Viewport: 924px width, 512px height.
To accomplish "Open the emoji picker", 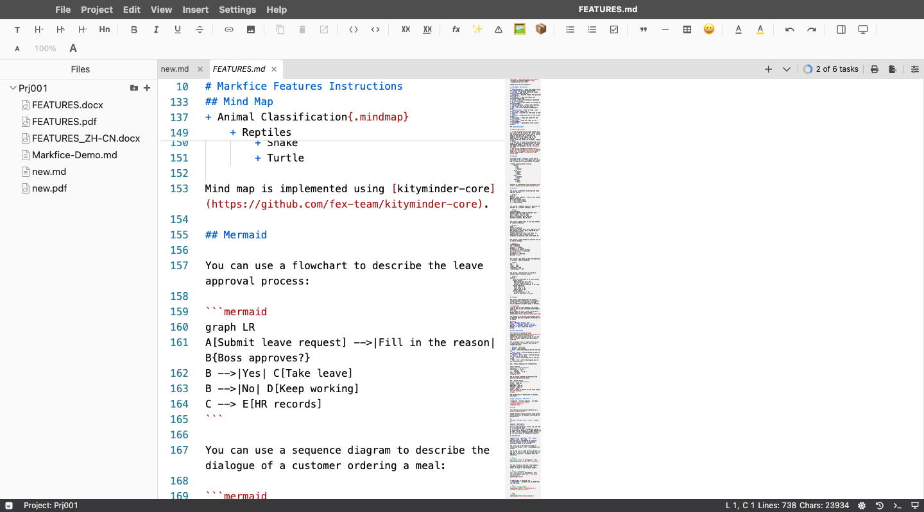I will (709, 29).
